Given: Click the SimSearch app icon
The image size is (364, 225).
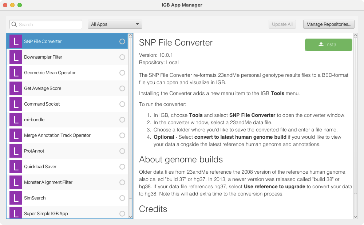Looking at the screenshot, I should 16,198.
